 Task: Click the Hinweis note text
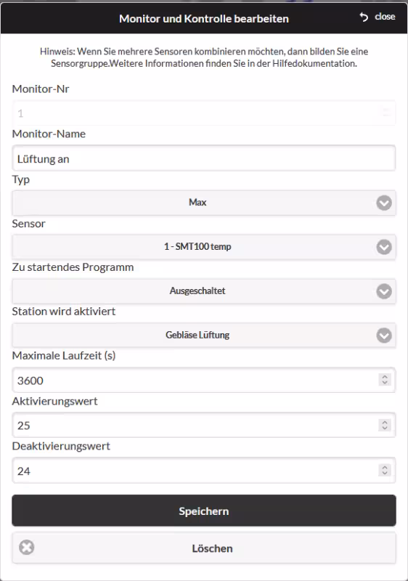204,57
